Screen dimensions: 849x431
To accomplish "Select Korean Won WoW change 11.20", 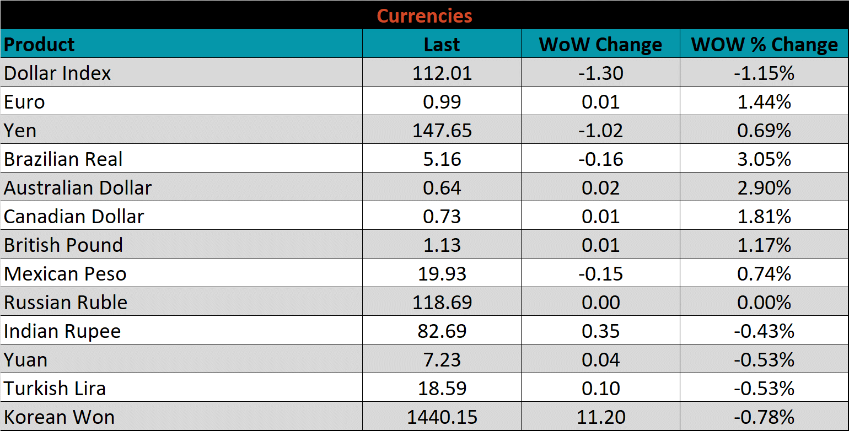I will 600,417.
